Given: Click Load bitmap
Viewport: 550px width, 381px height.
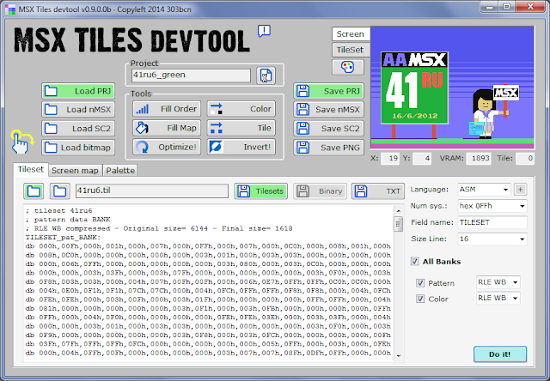Looking at the screenshot, I should coord(78,148).
